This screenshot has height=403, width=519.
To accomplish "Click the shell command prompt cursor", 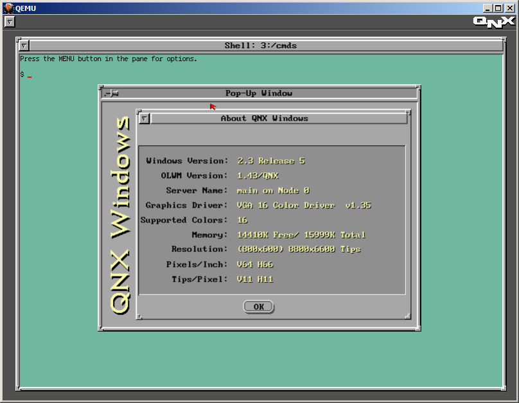I will coord(30,76).
